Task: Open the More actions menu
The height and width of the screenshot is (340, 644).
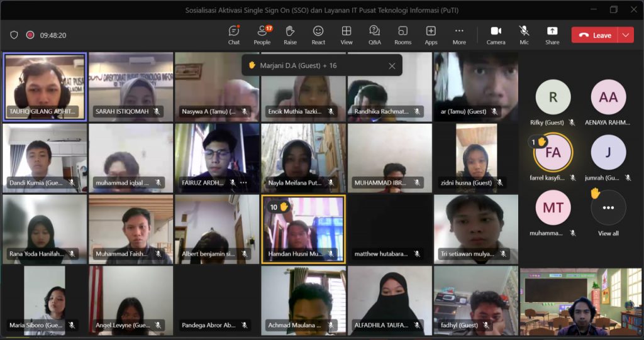Action: click(x=459, y=35)
